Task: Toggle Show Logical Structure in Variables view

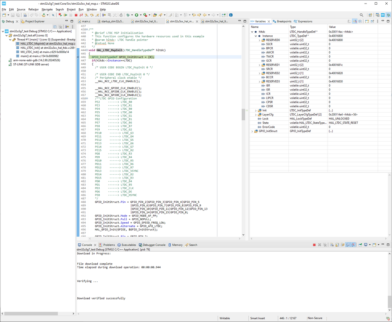Action: click(355, 21)
